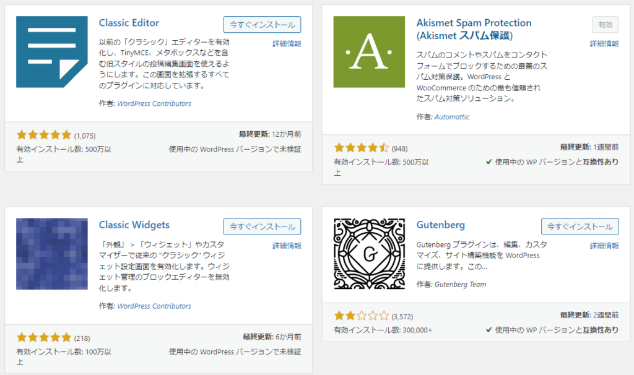Click the Gutenberg plugin logo icon

[x=369, y=254]
